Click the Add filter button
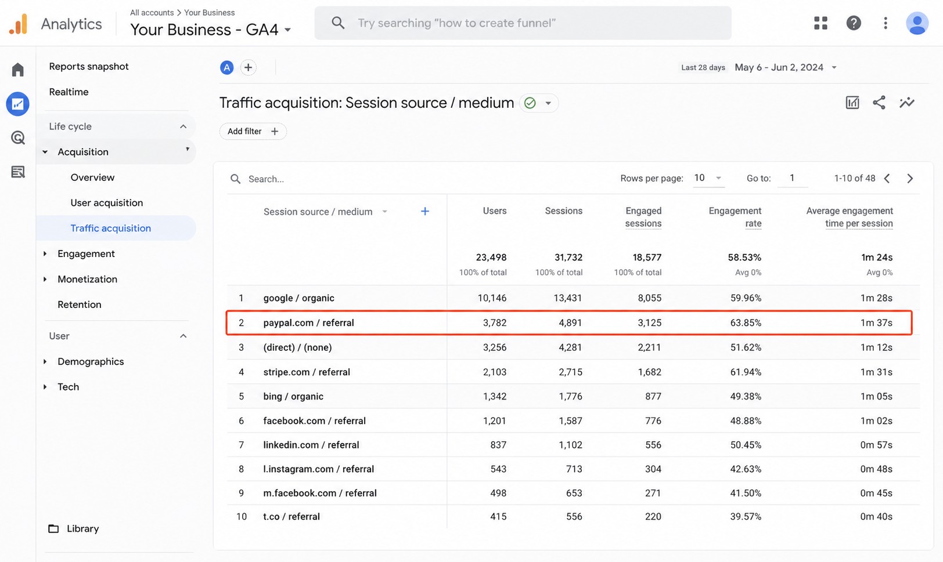Viewport: 943px width, 562px height. pos(253,131)
